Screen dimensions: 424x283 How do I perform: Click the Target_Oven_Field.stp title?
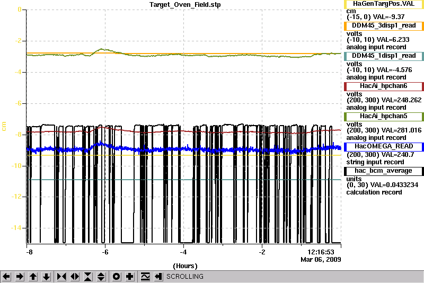click(185, 5)
